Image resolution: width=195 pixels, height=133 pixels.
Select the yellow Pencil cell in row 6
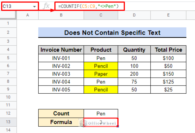click(101, 66)
